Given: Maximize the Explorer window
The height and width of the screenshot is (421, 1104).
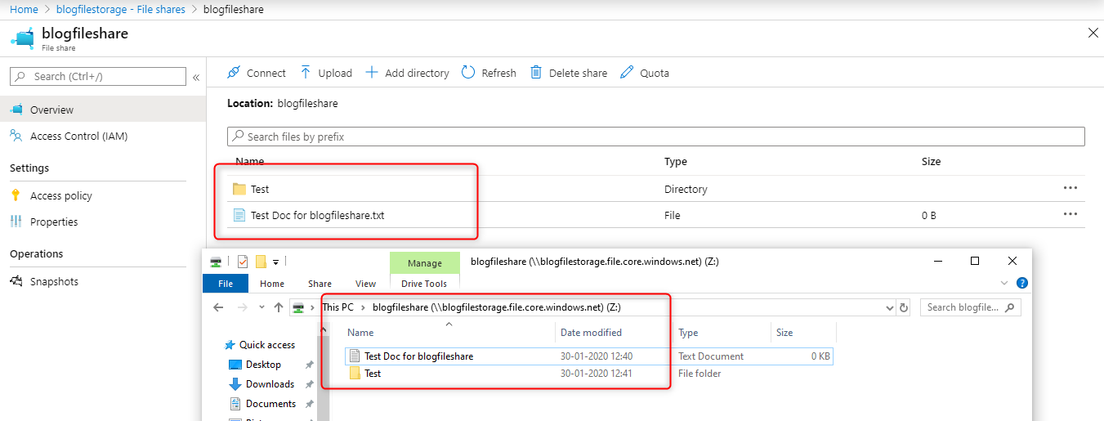Looking at the screenshot, I should click(975, 262).
